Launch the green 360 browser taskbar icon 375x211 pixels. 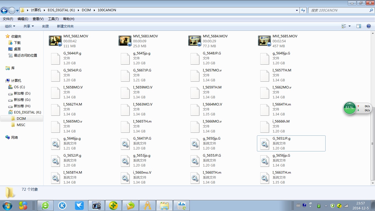[x=45, y=205]
